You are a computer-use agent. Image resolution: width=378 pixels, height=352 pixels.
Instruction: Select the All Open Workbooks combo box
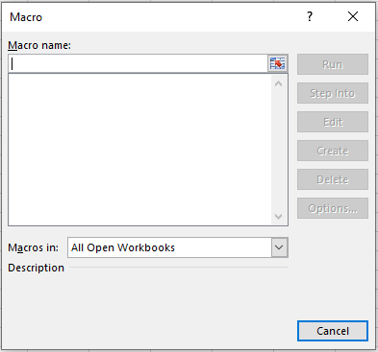pos(178,247)
